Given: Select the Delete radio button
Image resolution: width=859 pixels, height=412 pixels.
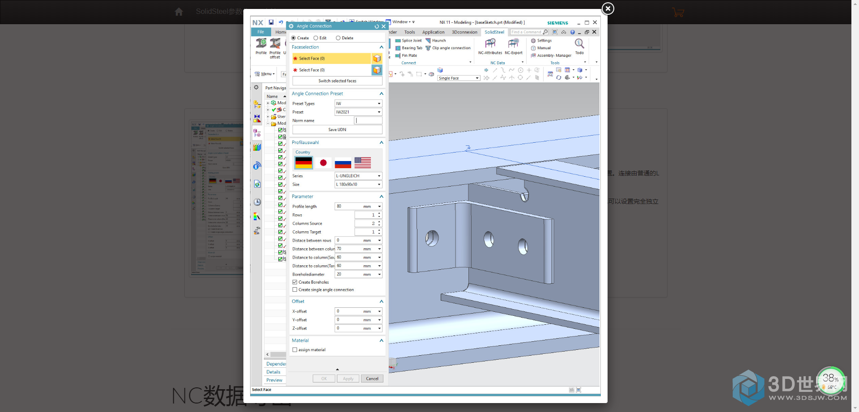Looking at the screenshot, I should (x=338, y=38).
